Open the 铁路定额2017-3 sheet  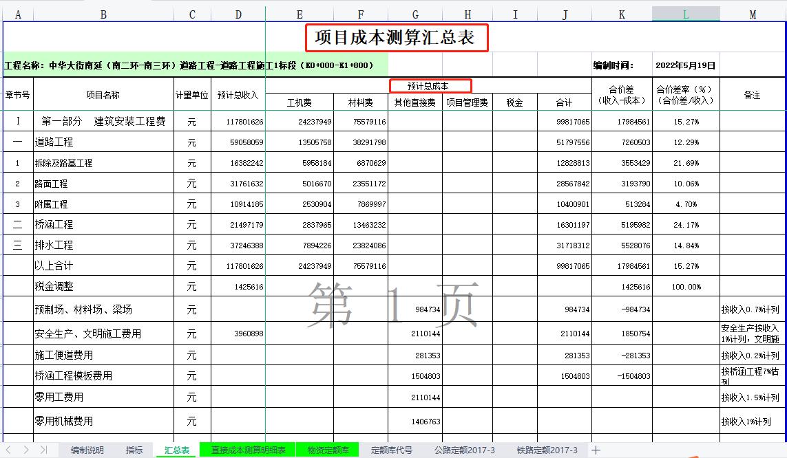coord(546,450)
